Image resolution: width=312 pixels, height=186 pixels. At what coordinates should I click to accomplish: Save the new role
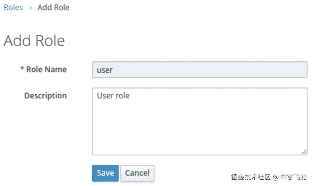(105, 173)
